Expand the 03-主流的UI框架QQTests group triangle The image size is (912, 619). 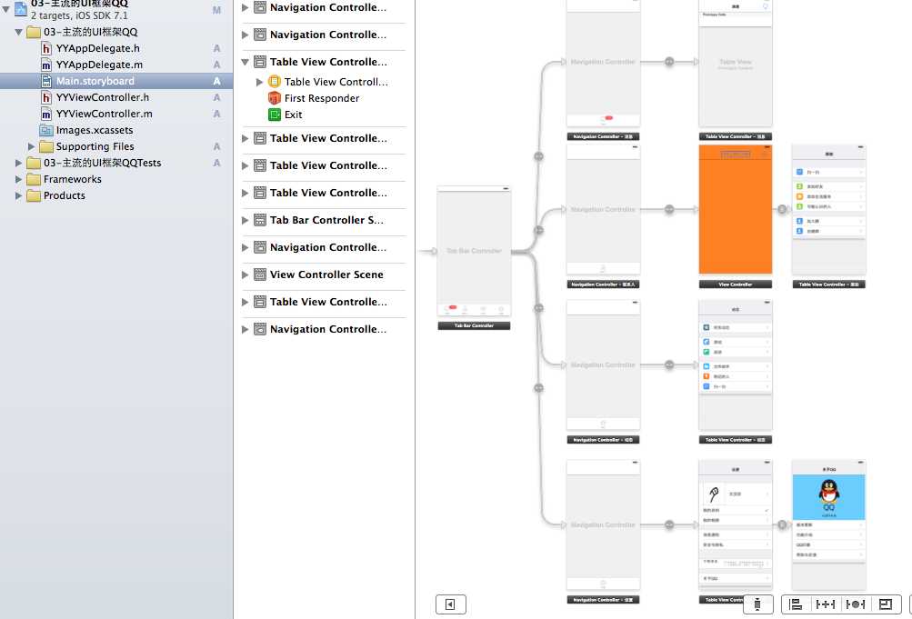pos(18,163)
